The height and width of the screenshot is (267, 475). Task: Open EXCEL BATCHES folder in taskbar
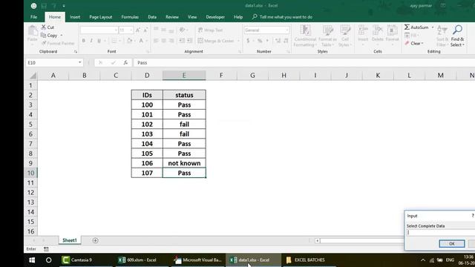[x=309, y=260]
